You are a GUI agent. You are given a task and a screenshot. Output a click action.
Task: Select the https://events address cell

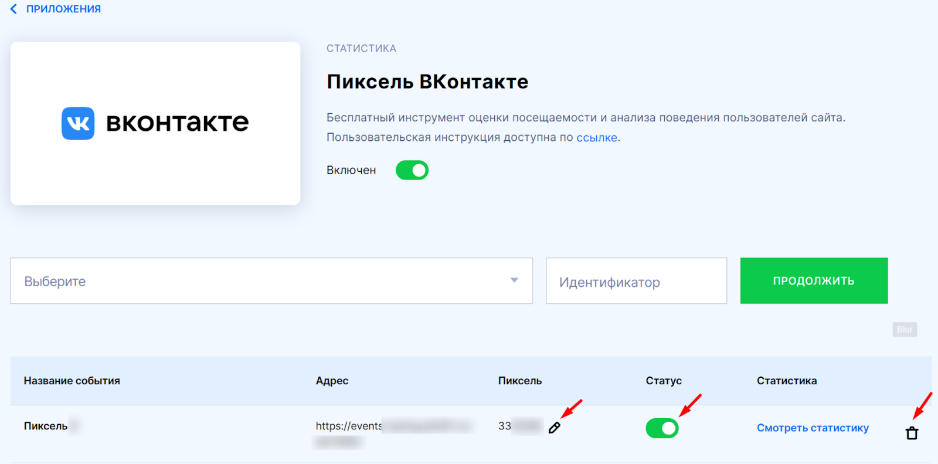[393, 433]
